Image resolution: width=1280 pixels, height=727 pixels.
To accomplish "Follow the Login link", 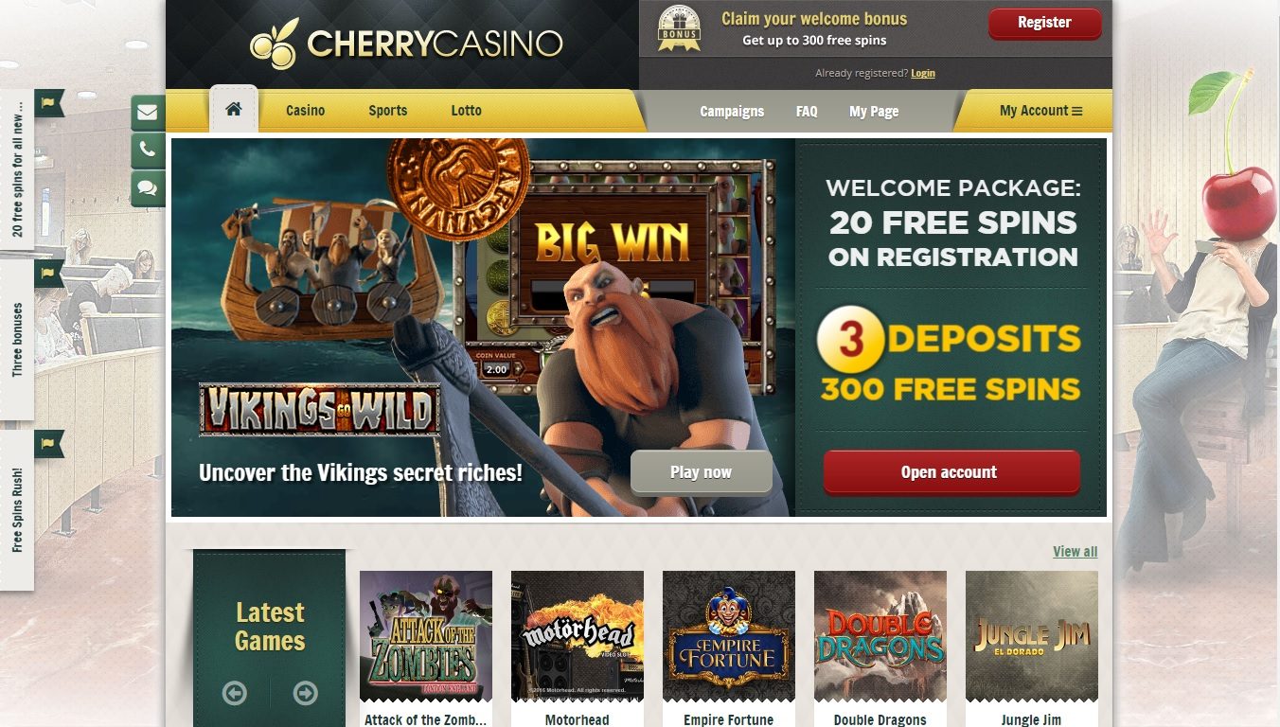I will click(x=923, y=73).
